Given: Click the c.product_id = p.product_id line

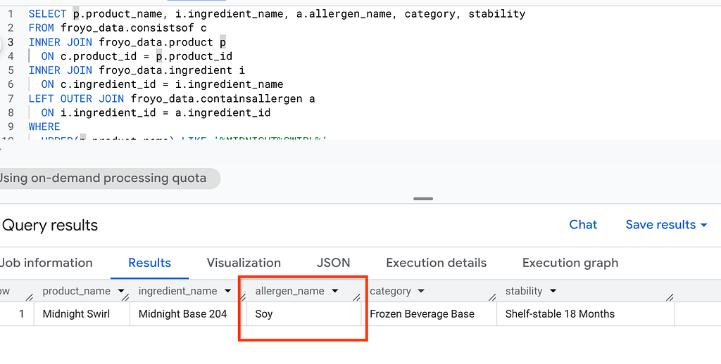Looking at the screenshot, I should coord(137,56).
